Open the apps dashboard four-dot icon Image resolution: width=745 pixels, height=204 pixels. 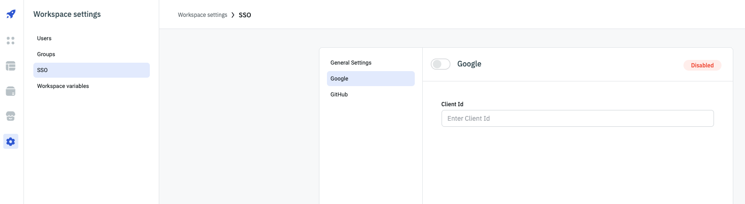coord(11,41)
